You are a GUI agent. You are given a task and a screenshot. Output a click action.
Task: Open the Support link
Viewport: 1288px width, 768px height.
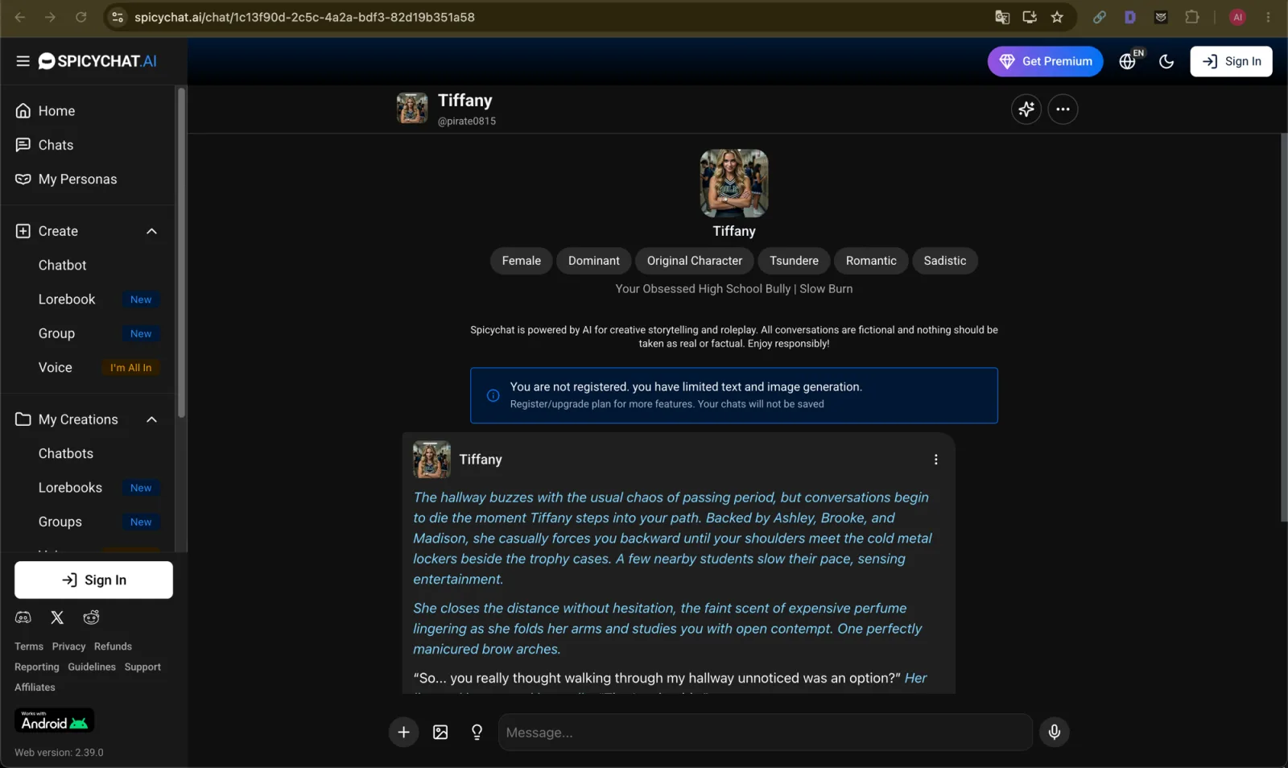tap(142, 667)
